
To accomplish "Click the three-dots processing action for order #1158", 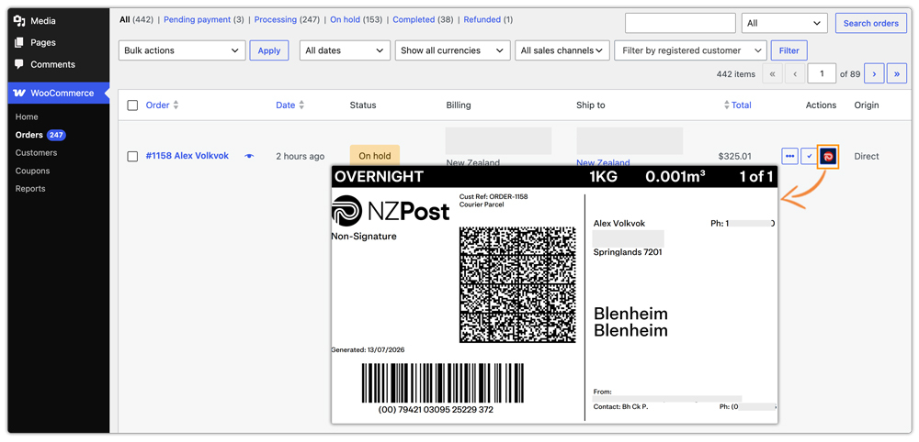I will 790,156.
